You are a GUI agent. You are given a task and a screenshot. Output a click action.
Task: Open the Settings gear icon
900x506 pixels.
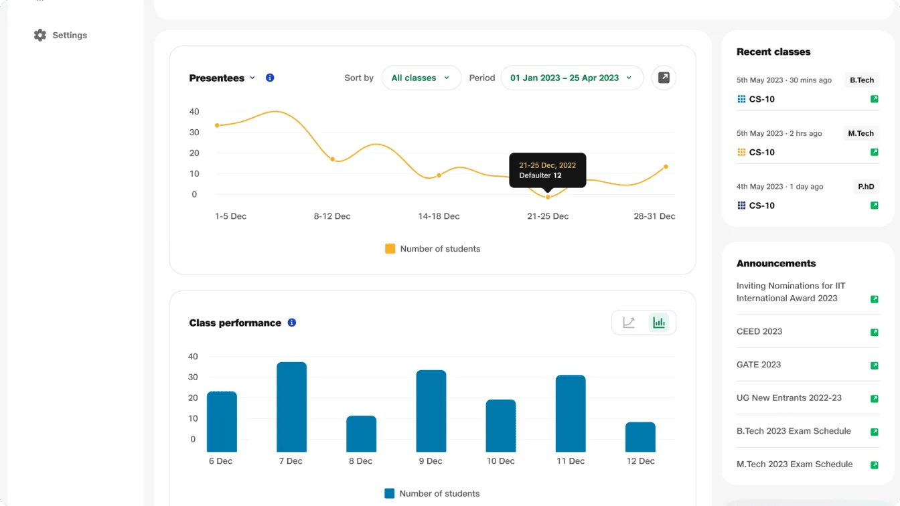(x=40, y=35)
